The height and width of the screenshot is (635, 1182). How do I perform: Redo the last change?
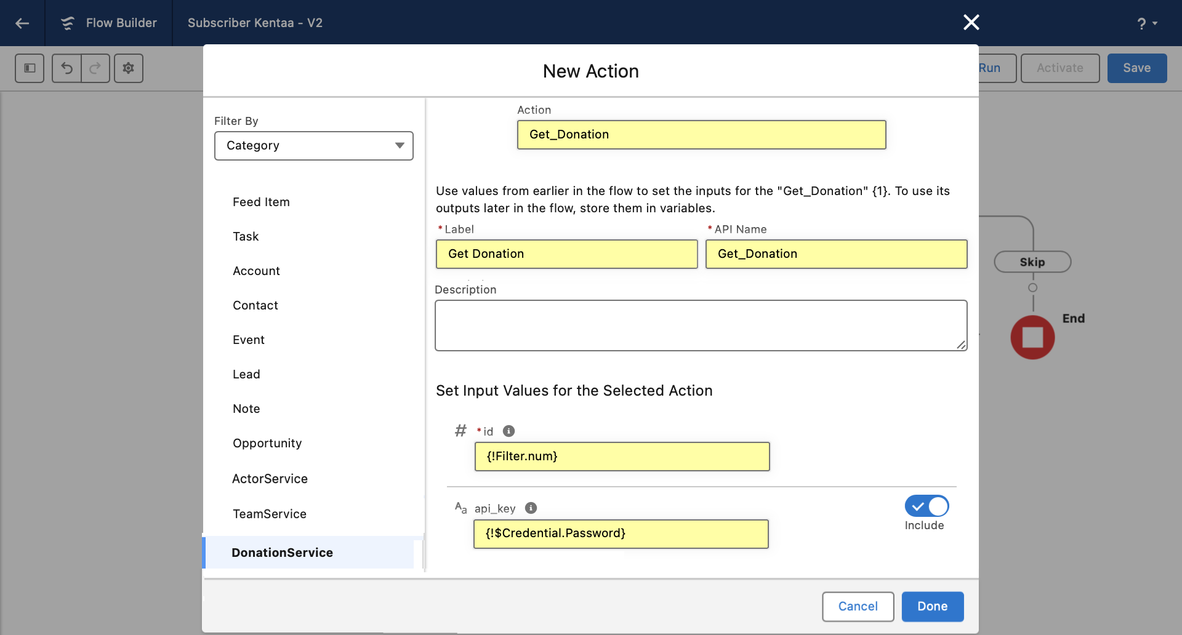pos(95,68)
